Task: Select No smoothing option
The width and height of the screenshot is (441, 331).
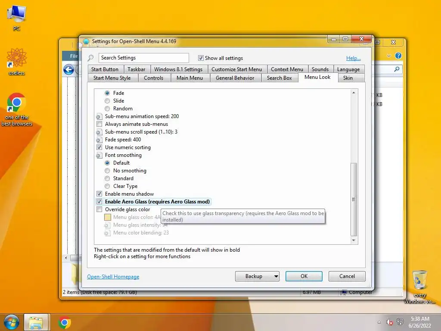Action: (107, 171)
